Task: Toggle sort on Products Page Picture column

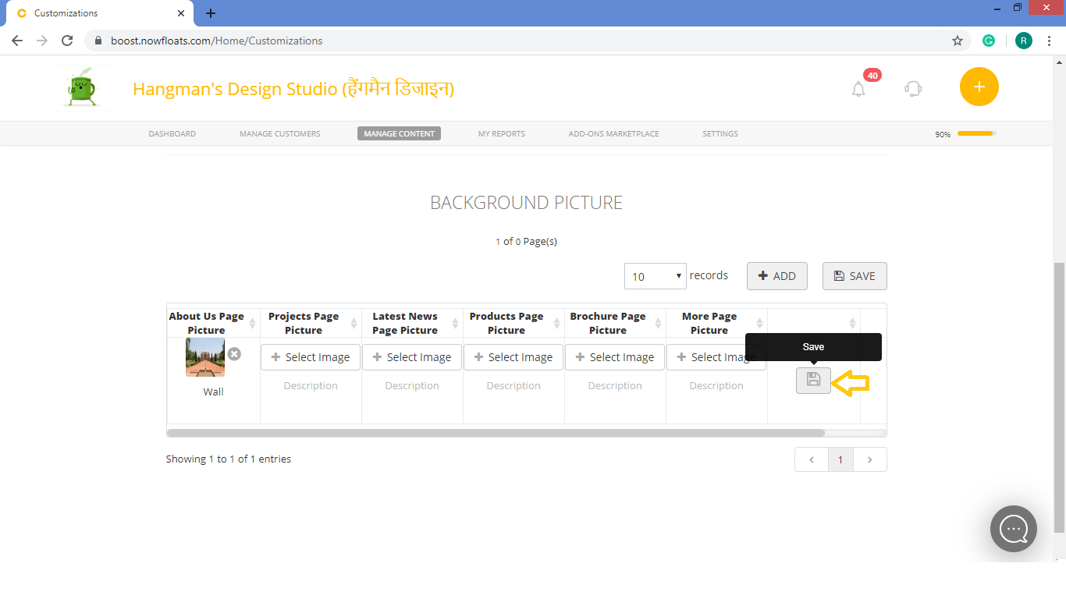Action: (x=556, y=322)
